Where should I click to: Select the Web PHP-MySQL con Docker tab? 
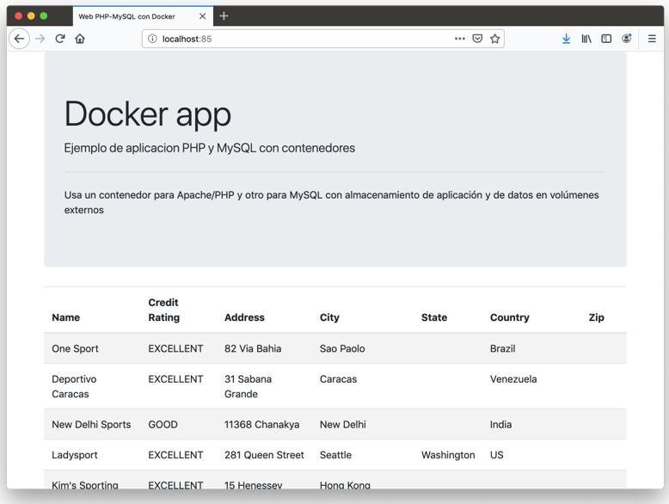coord(143,16)
